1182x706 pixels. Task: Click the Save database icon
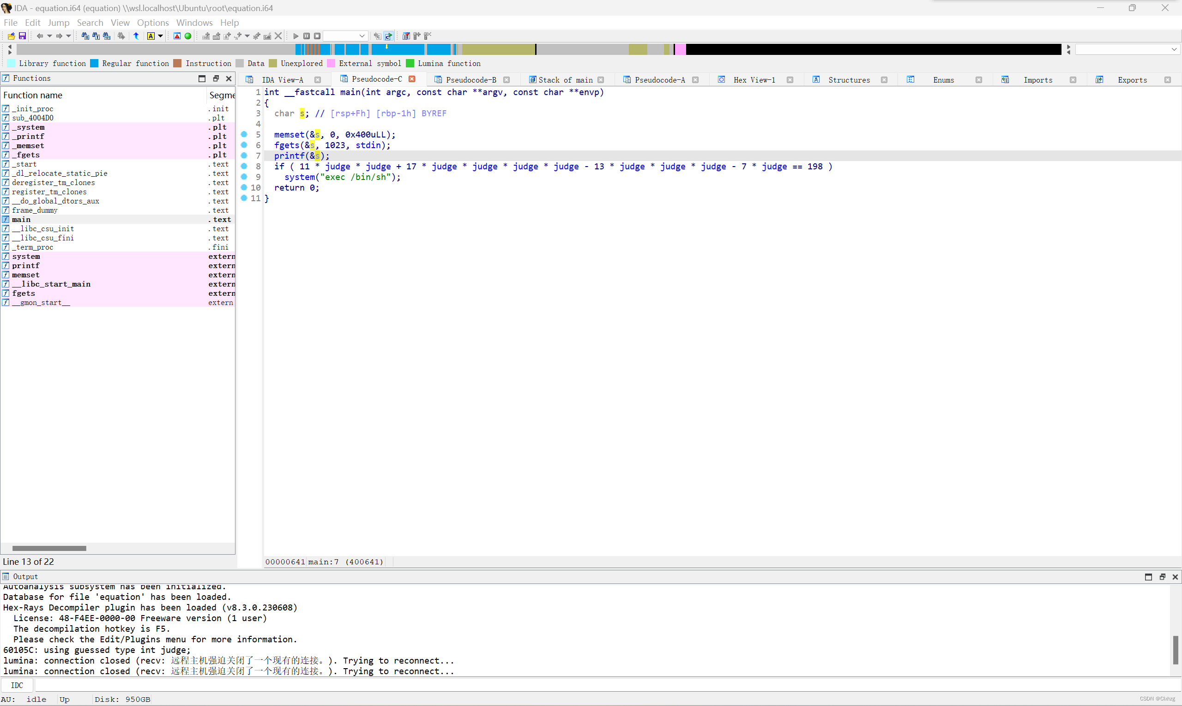(x=22, y=36)
